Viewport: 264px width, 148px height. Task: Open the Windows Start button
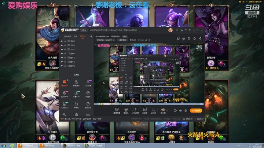3,145
